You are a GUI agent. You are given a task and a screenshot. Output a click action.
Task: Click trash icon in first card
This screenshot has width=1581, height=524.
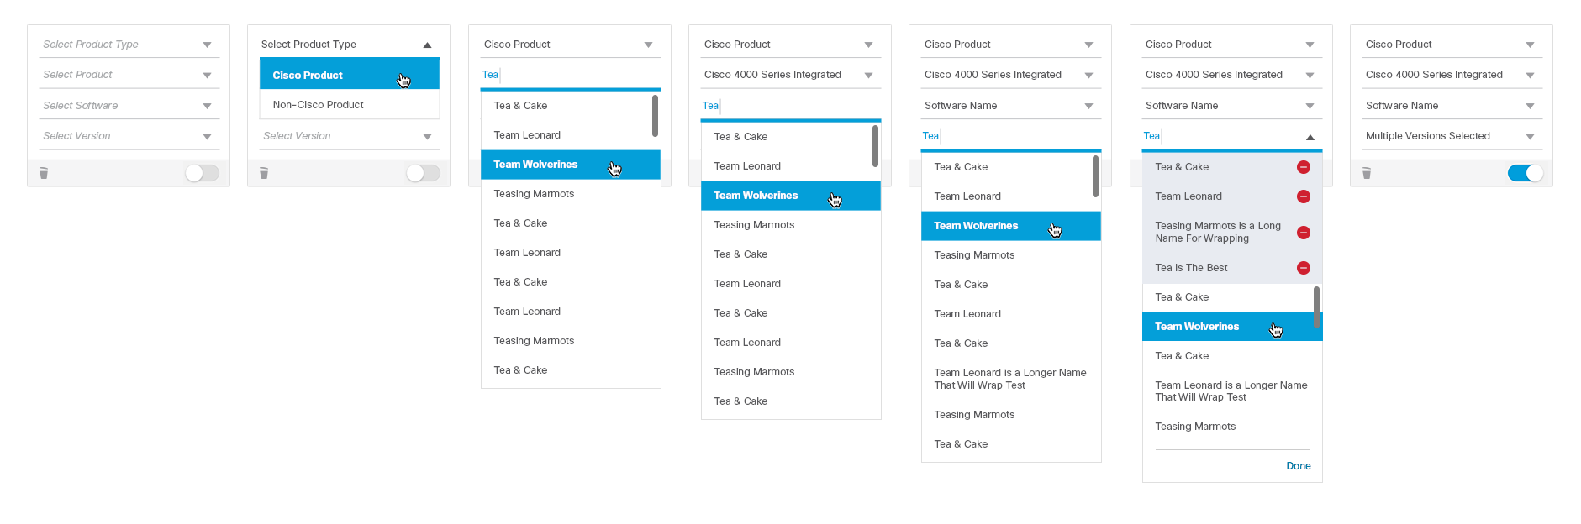point(44,173)
